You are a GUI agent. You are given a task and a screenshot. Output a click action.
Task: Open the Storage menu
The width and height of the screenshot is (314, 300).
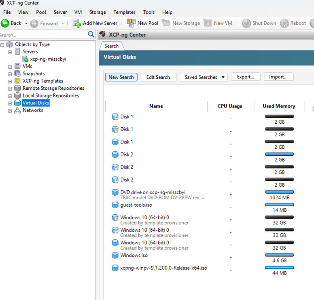tap(98, 12)
